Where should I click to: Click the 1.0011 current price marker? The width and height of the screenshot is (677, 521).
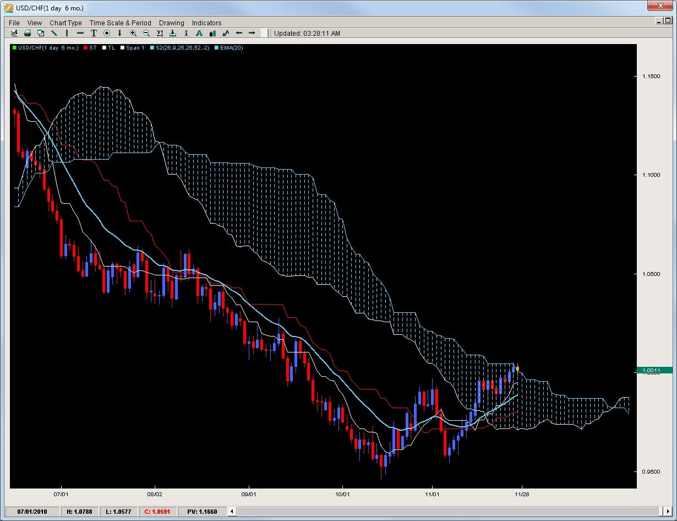654,371
